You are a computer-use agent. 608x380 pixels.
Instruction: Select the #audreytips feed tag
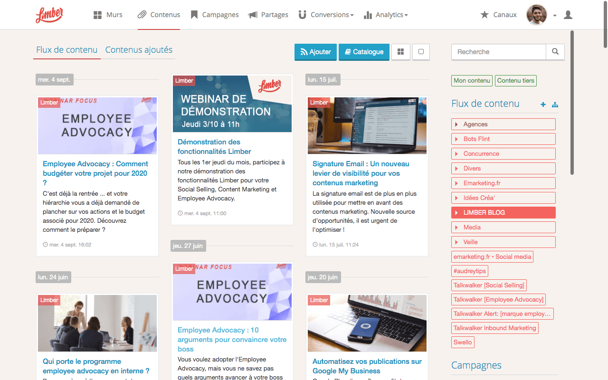[x=469, y=271]
